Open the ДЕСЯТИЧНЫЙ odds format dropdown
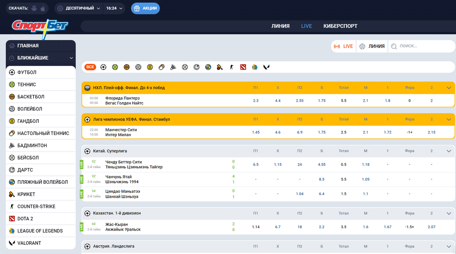Screen dimensions: 456x254 [x=79, y=8]
